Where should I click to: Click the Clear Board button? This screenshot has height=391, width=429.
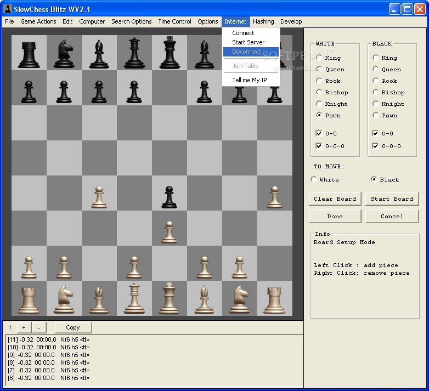[335, 199]
